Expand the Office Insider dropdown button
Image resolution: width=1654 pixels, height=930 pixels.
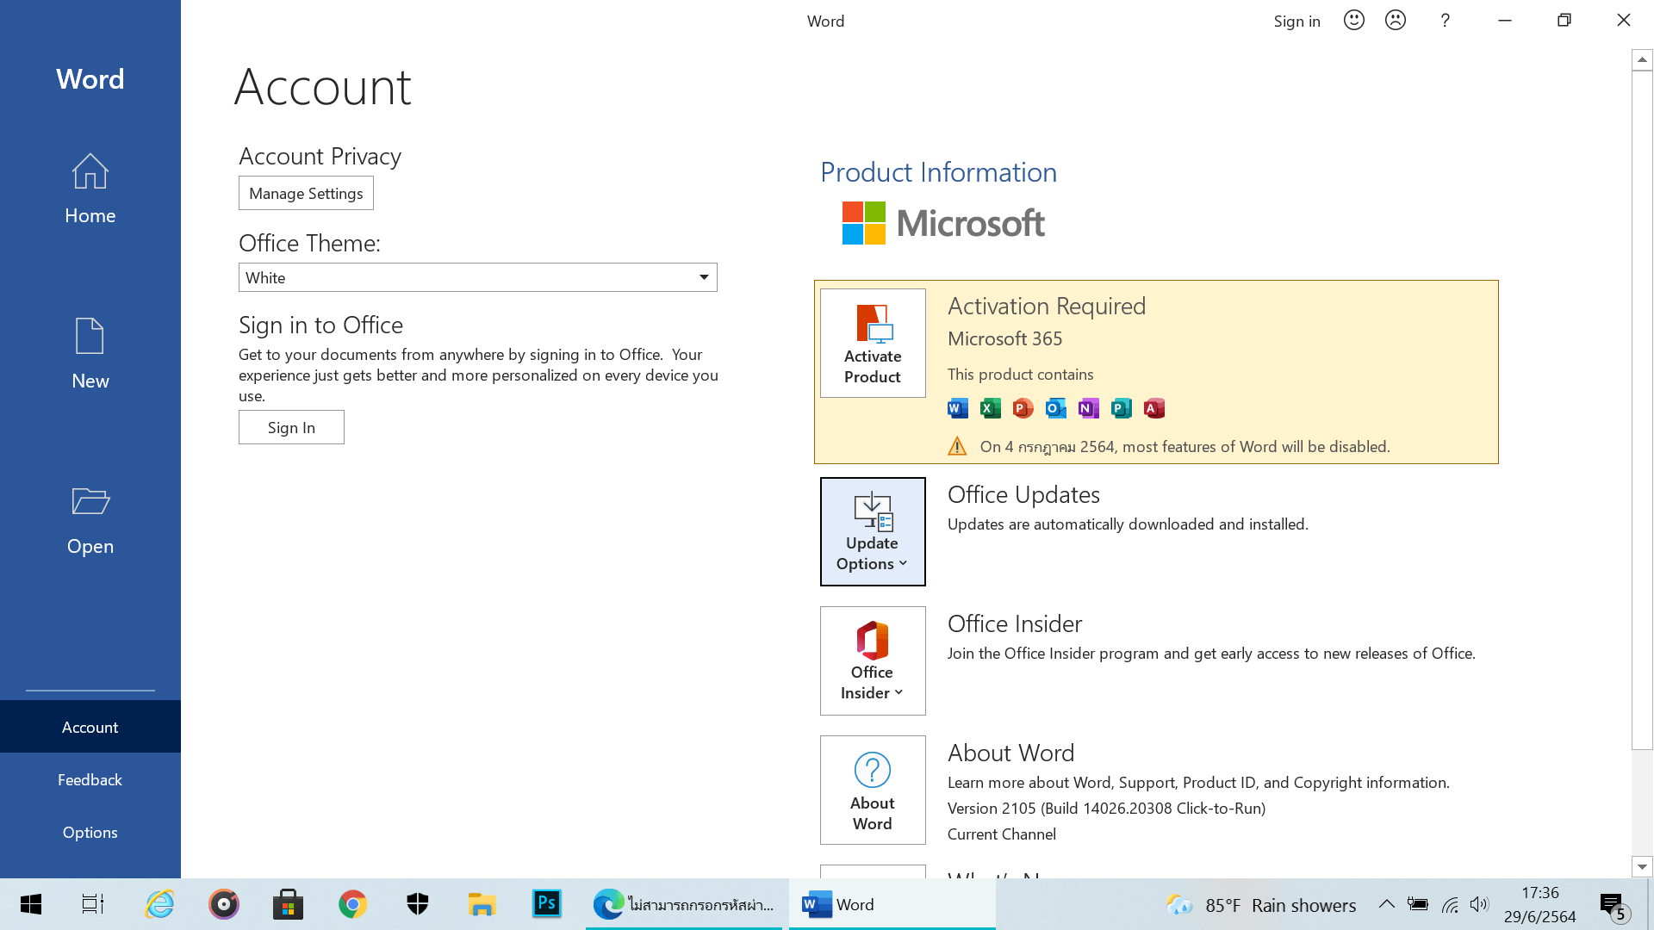[x=873, y=660]
